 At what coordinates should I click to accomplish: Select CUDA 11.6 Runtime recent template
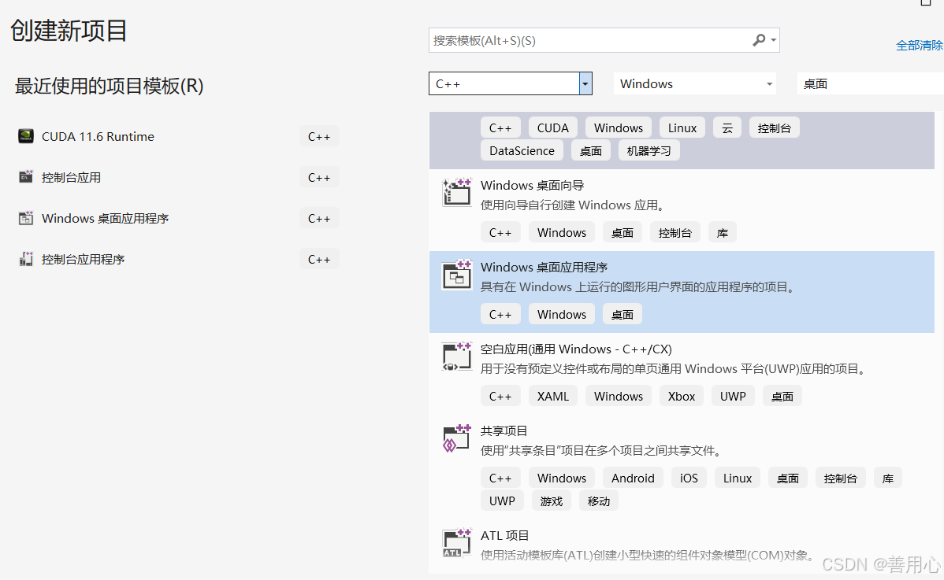point(98,136)
